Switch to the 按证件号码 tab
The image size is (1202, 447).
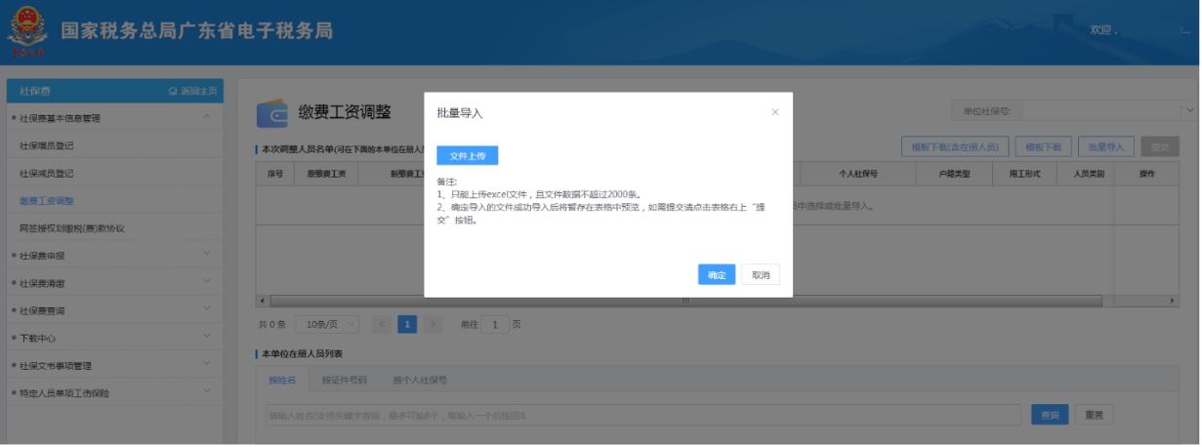click(344, 380)
